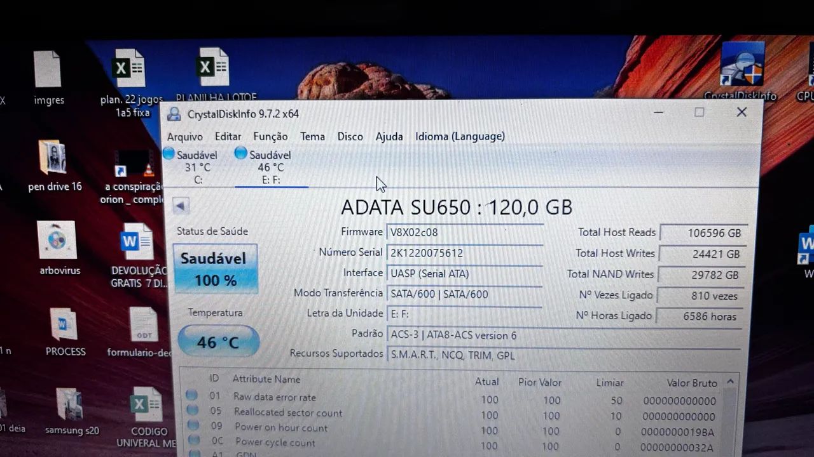Click the Atual column header
This screenshot has width=814, height=457.
point(486,381)
